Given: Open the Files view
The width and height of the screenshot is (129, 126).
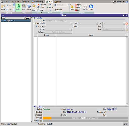Looking at the screenshot, I should pyautogui.click(x=24, y=7).
